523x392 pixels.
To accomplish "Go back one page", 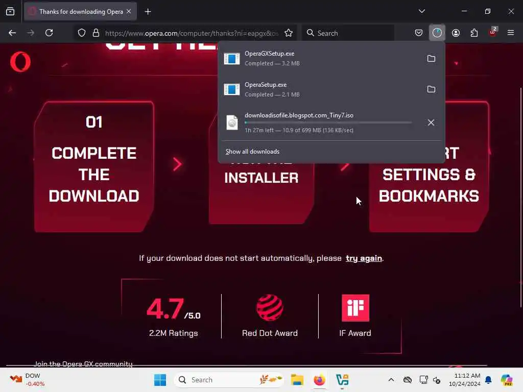I will click(12, 33).
